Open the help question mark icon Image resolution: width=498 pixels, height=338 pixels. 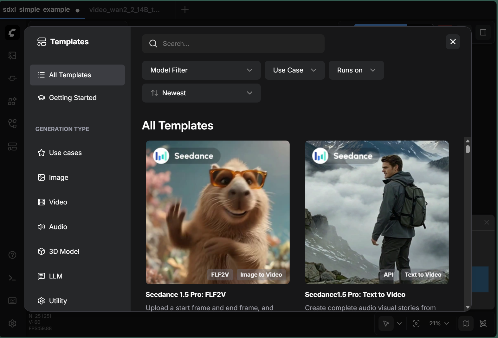tap(12, 255)
